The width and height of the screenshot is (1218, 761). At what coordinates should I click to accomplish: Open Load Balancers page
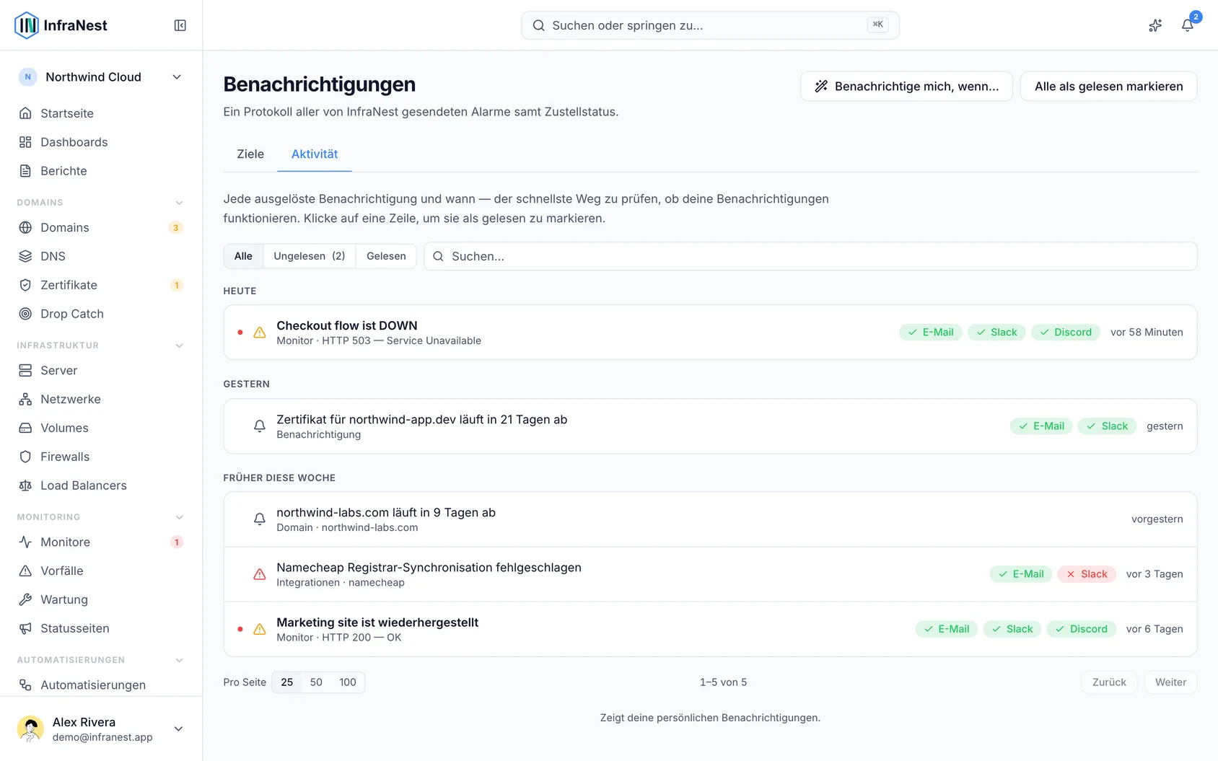101,485
